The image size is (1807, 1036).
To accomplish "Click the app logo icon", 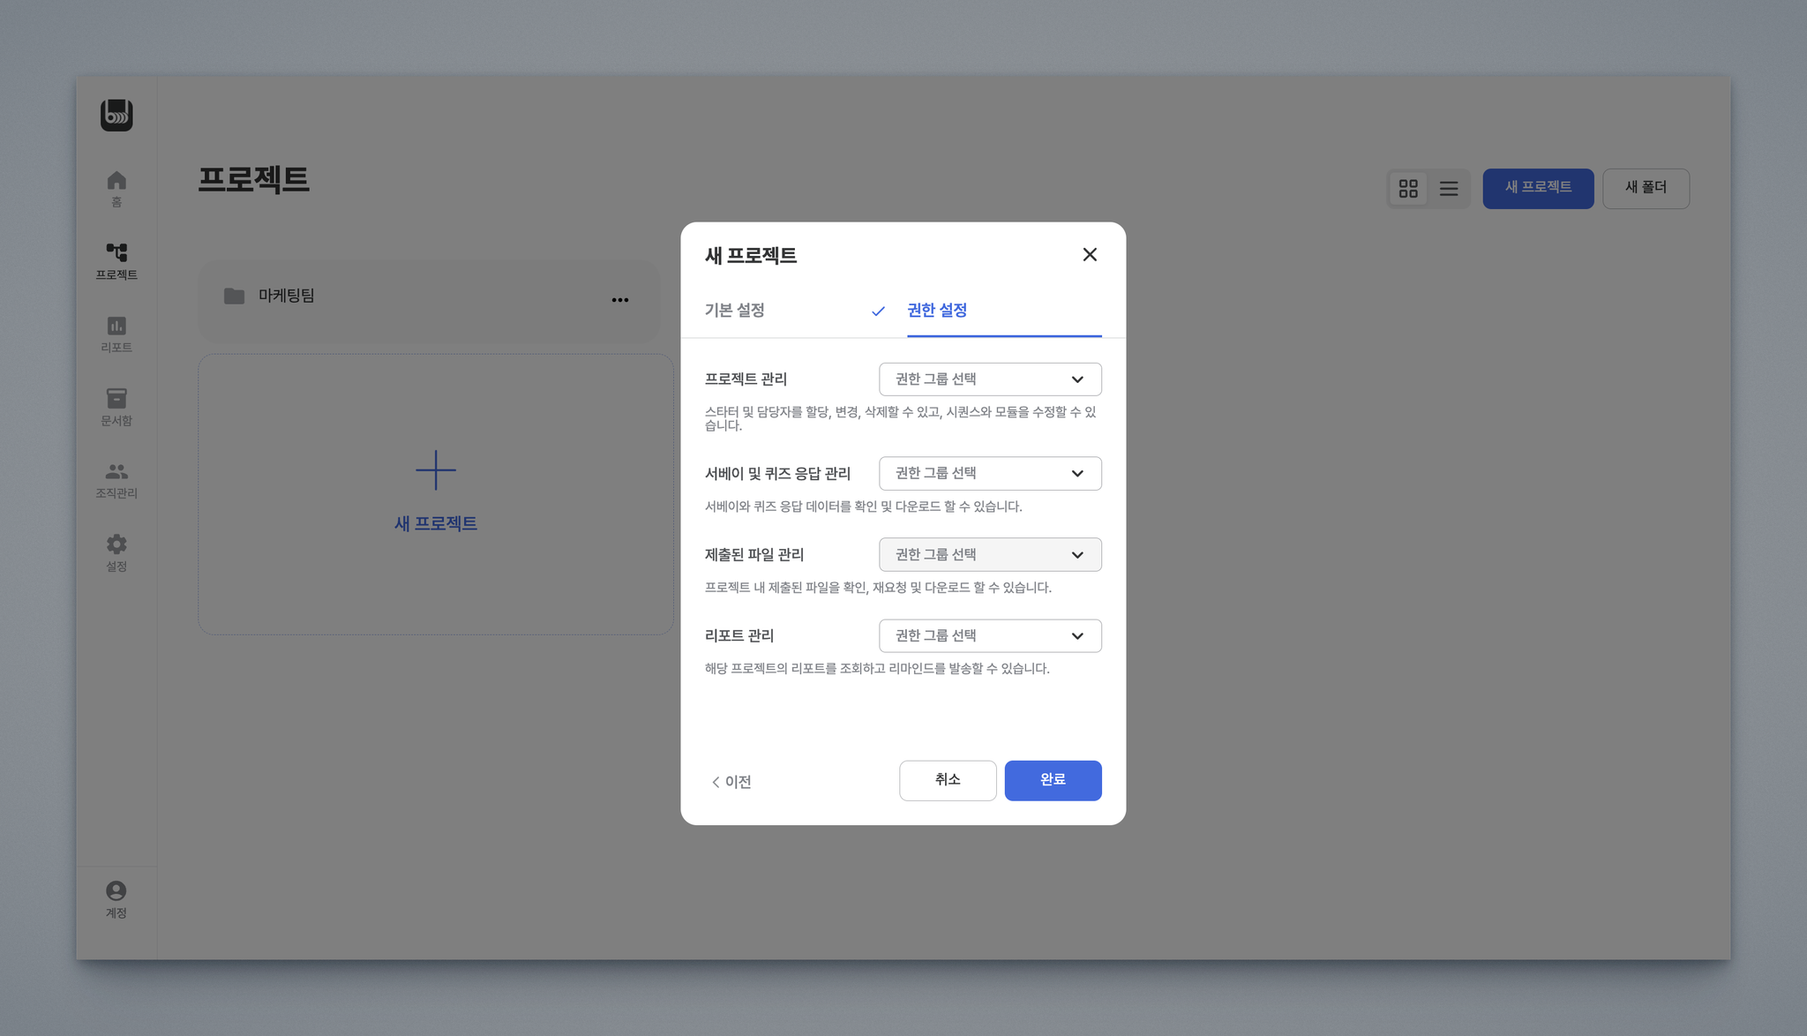I will point(116,115).
